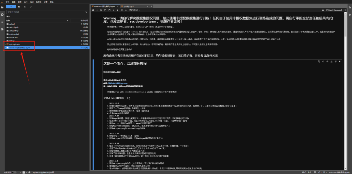Viewport: 352px width, 174px height.
Task: Insert a cell below the active cell
Action: click(x=336, y=61)
